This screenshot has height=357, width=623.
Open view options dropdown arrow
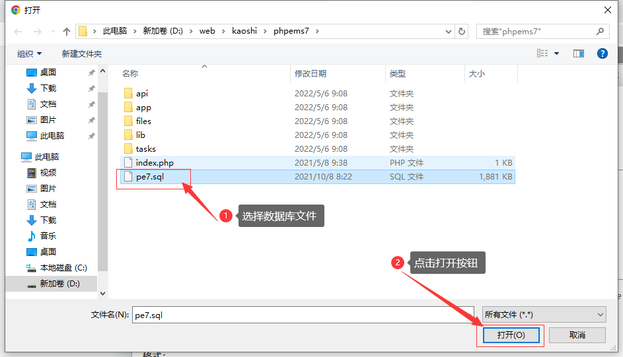(557, 53)
